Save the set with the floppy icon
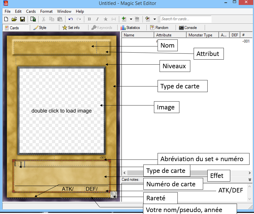 point(22,19)
